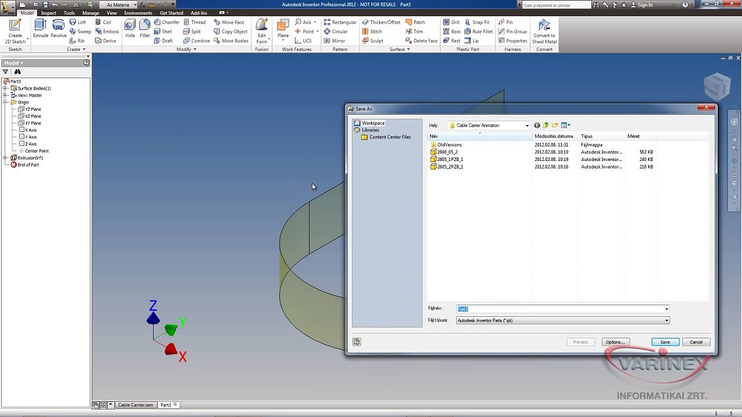Click the Cancel button
Viewport: 742px width, 417px height.
[x=696, y=342]
